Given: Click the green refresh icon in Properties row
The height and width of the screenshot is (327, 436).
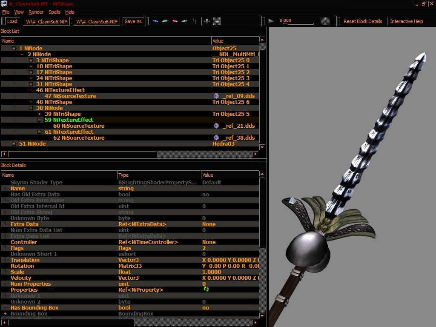Looking at the screenshot, I should pos(206,289).
